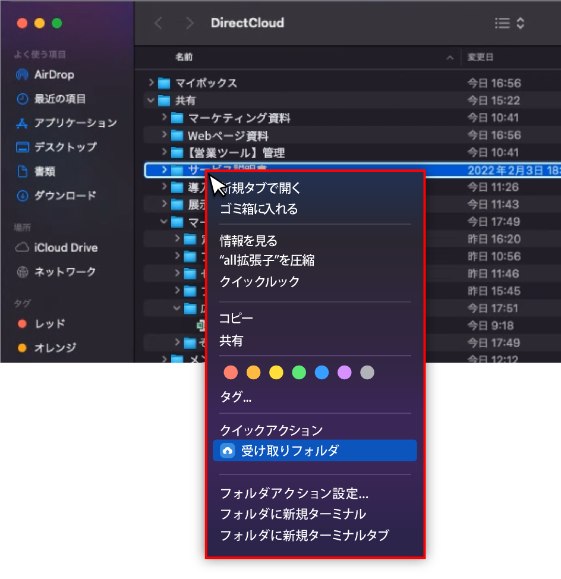Click the 昨日 16:20 date cell

click(x=494, y=240)
